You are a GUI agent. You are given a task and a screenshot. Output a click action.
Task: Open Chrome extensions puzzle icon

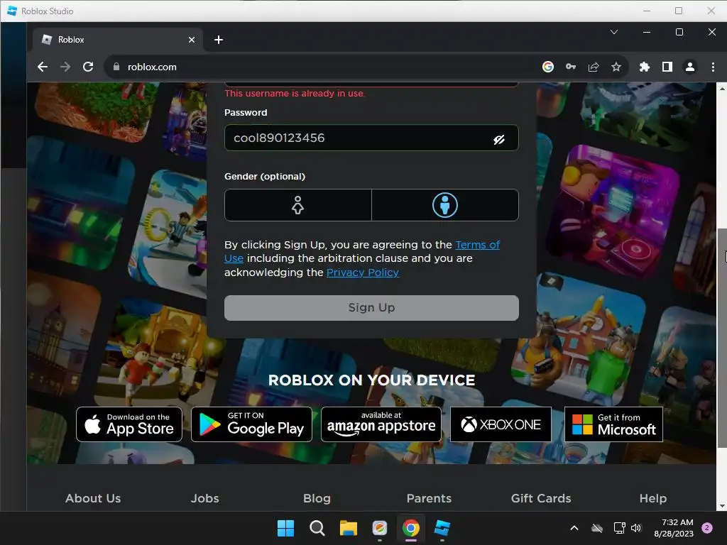tap(645, 67)
